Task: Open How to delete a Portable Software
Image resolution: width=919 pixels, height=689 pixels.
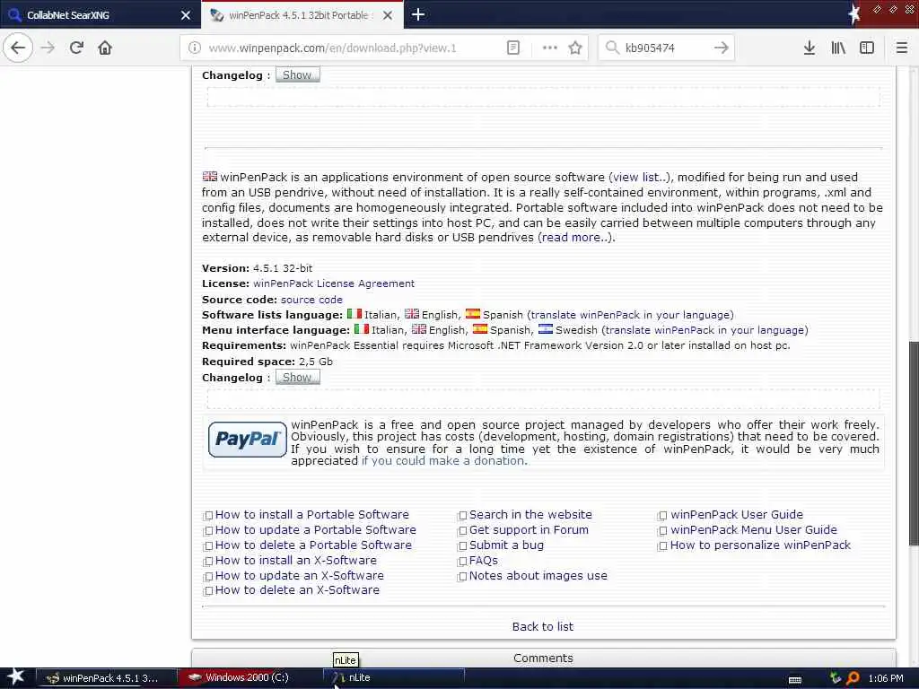Action: pyautogui.click(x=313, y=545)
